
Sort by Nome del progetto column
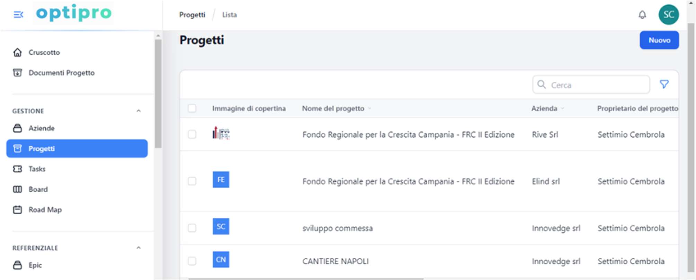[x=333, y=109]
